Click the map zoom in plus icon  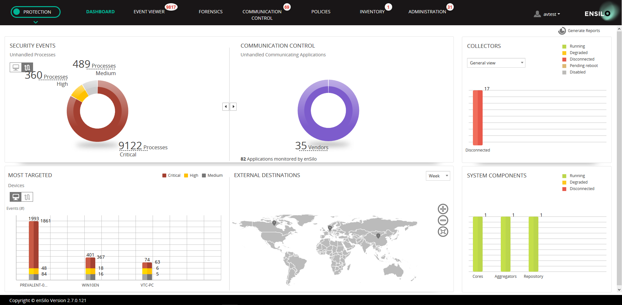443,209
